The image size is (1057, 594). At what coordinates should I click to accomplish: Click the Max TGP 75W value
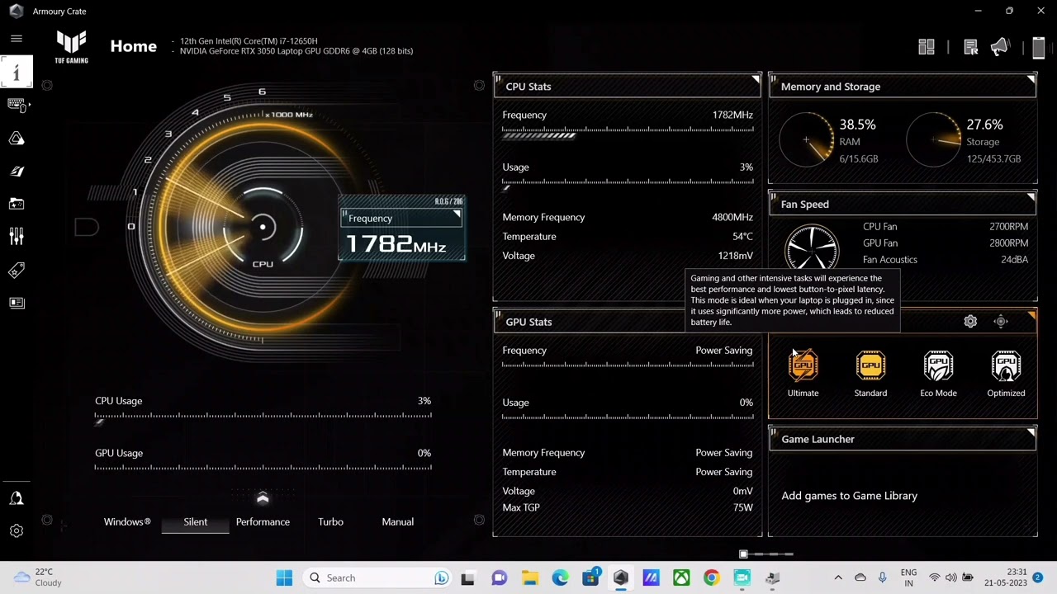(743, 507)
